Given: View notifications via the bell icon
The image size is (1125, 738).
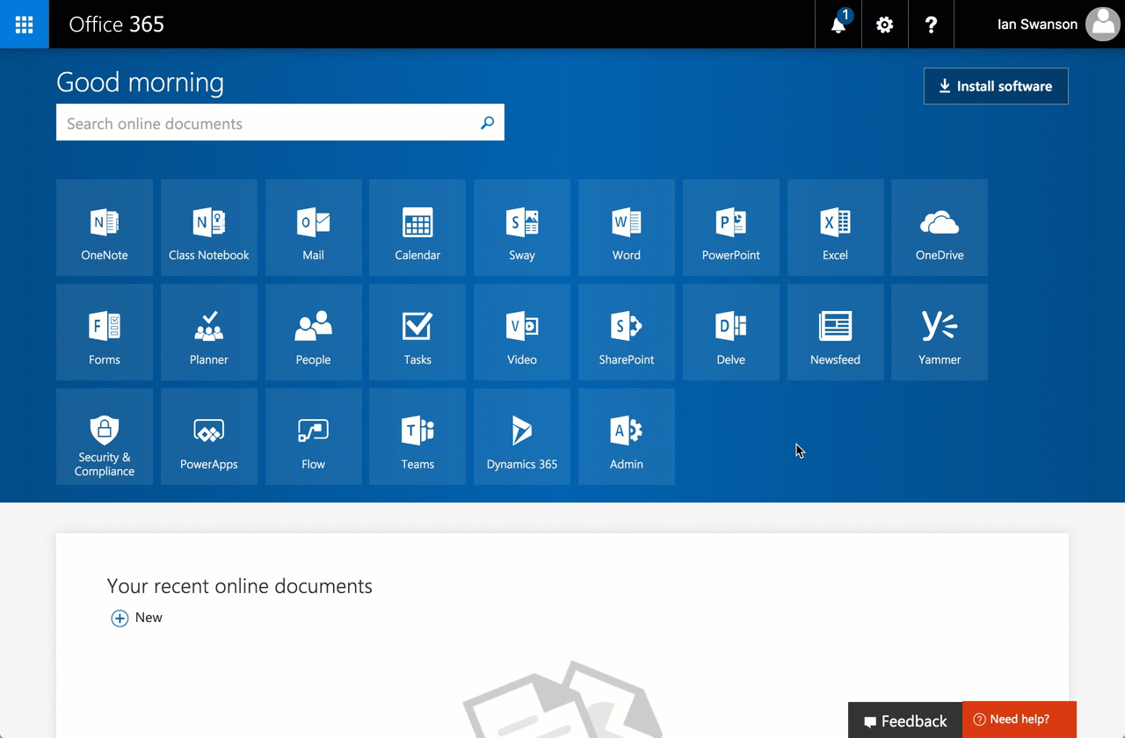Looking at the screenshot, I should pos(838,24).
